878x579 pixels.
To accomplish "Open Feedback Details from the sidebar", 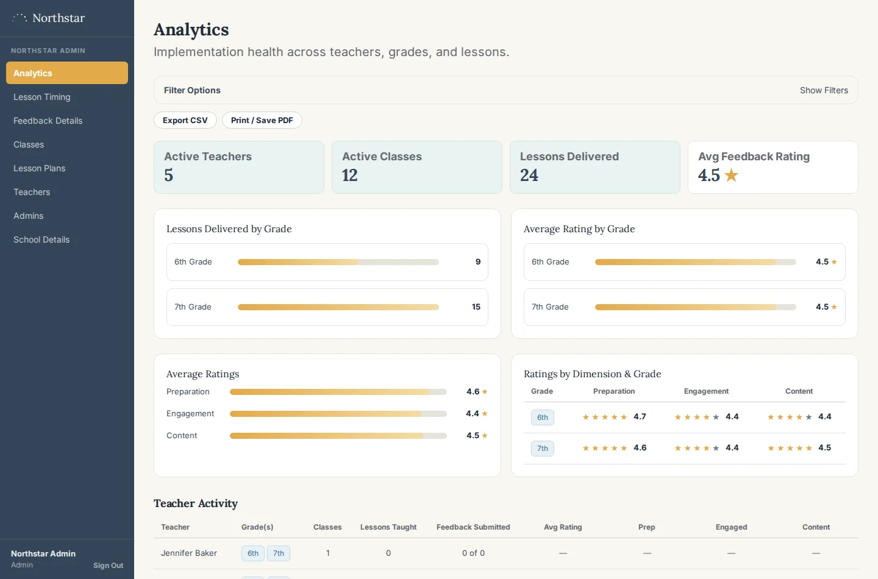I will click(67, 121).
